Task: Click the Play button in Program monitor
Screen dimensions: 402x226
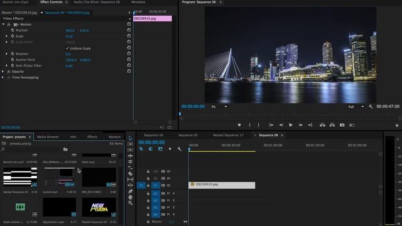Action: 290,125
